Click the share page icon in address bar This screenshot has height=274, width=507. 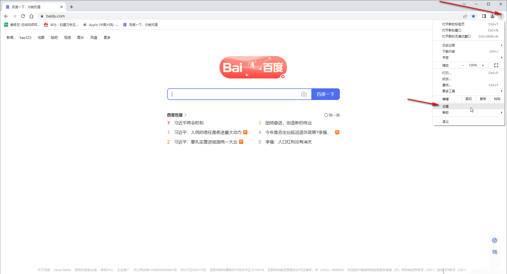point(465,16)
